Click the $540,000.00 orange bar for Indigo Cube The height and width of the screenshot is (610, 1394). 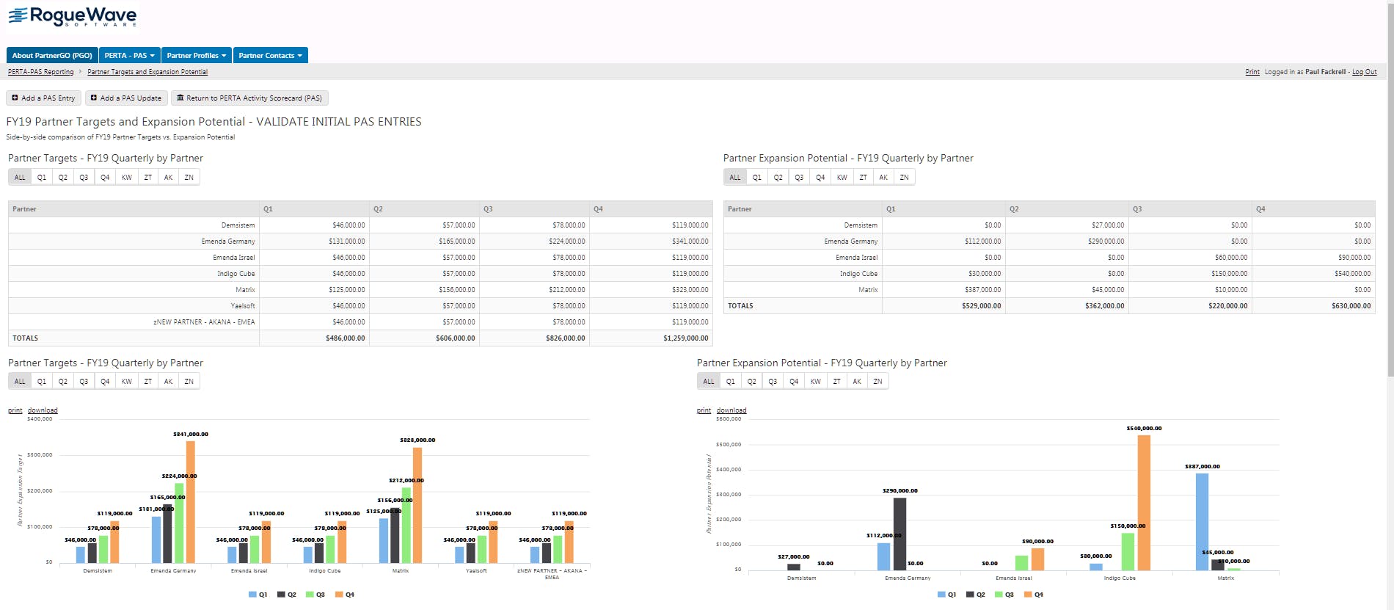click(x=1144, y=503)
